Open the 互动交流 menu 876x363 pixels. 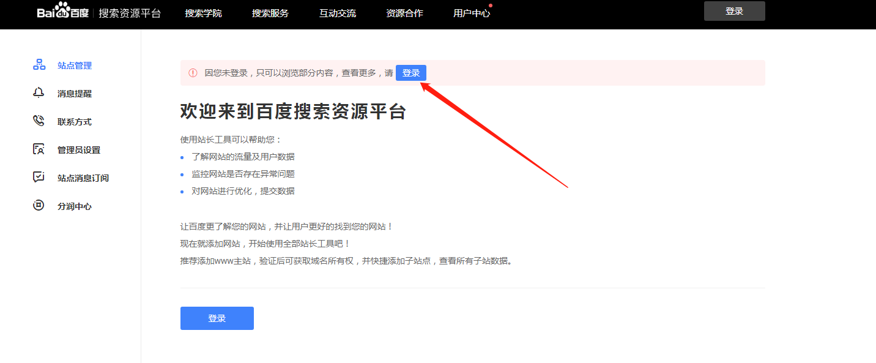[338, 13]
